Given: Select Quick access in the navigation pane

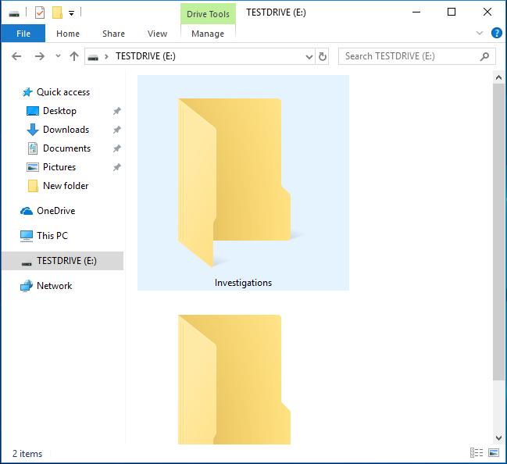Looking at the screenshot, I should click(x=63, y=92).
